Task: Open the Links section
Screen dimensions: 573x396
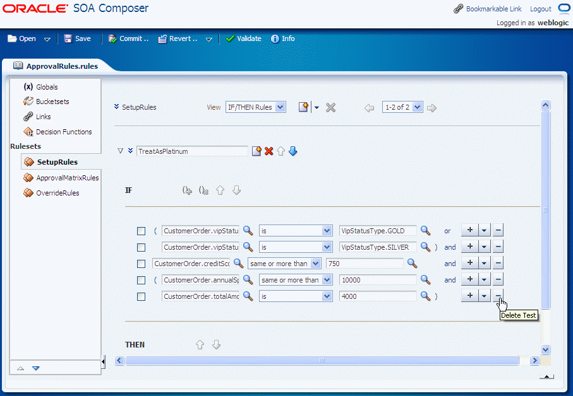Action: 37,117
